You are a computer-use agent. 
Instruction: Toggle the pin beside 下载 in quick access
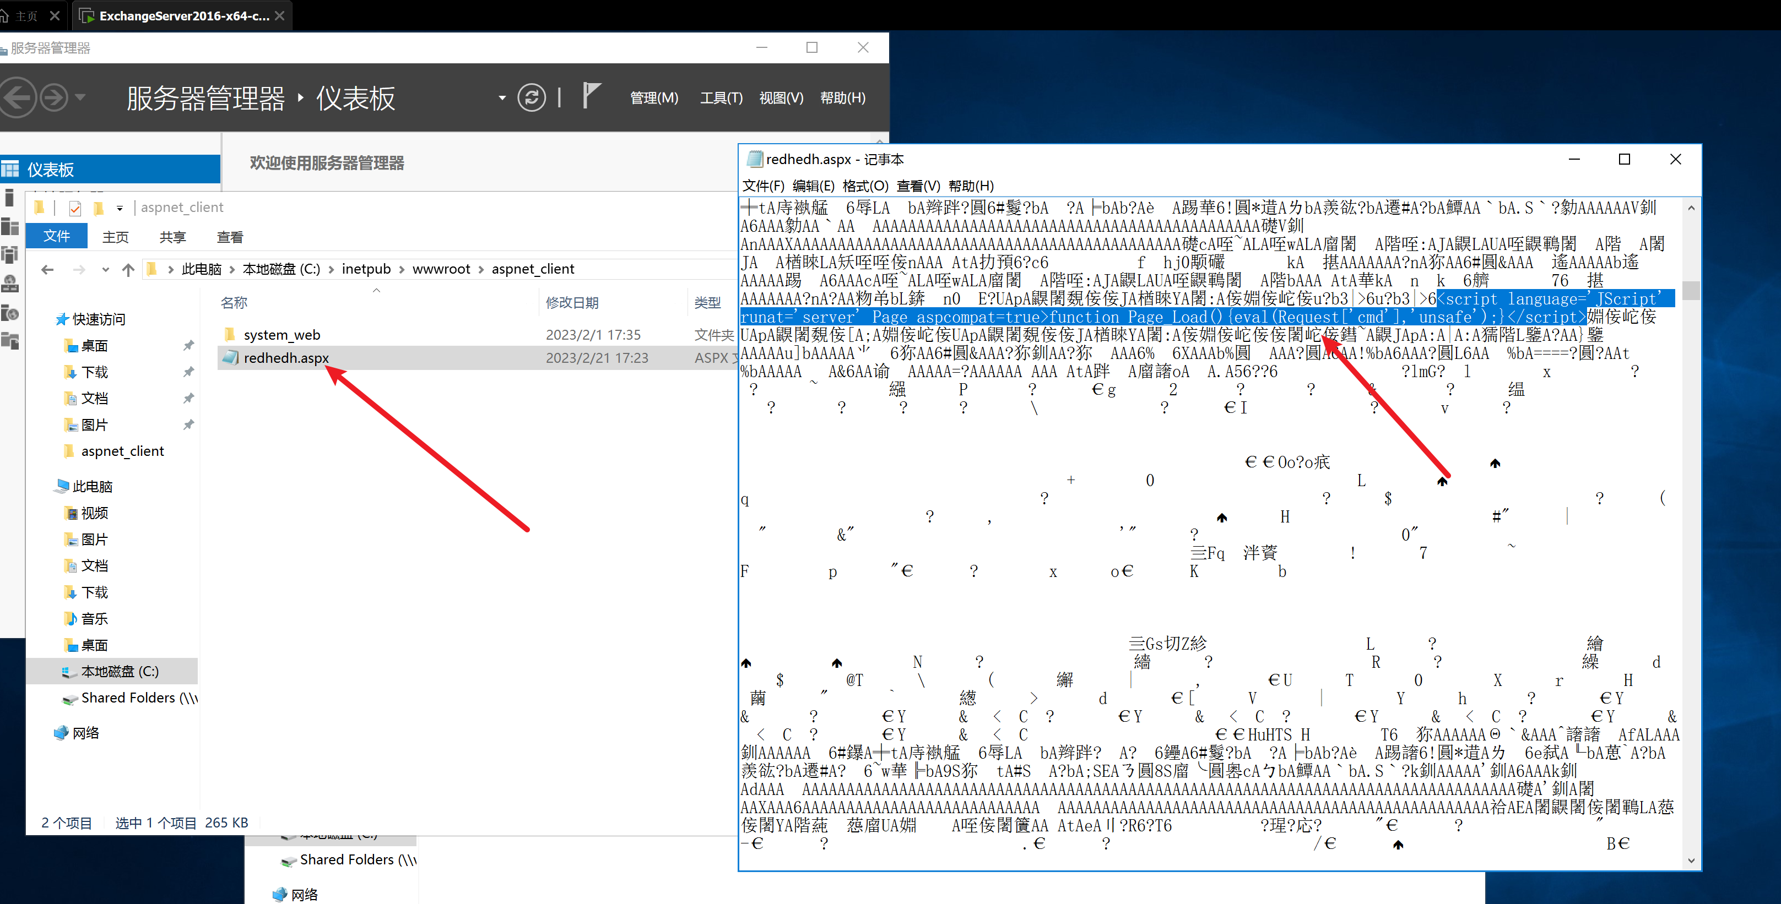[188, 372]
